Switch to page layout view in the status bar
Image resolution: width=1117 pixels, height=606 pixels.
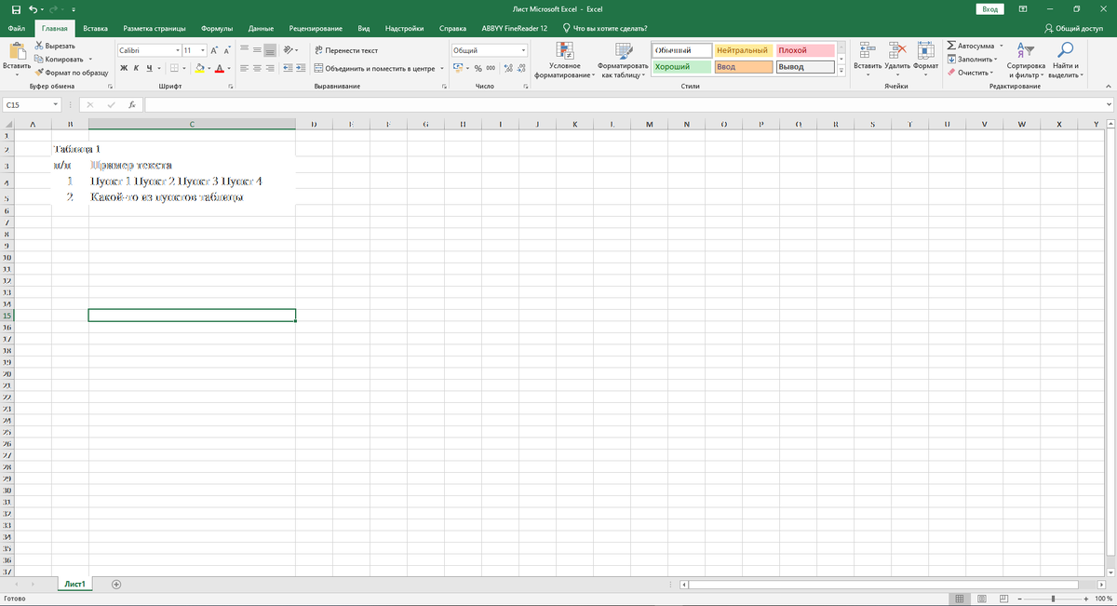point(982,599)
